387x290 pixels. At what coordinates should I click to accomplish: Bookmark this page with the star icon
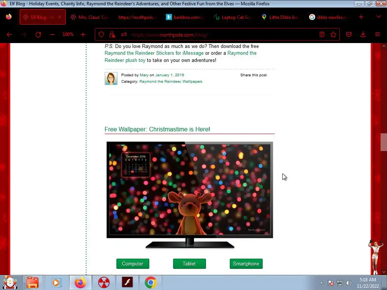click(333, 34)
